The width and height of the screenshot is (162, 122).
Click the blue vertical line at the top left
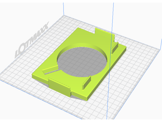[x=63, y=8]
